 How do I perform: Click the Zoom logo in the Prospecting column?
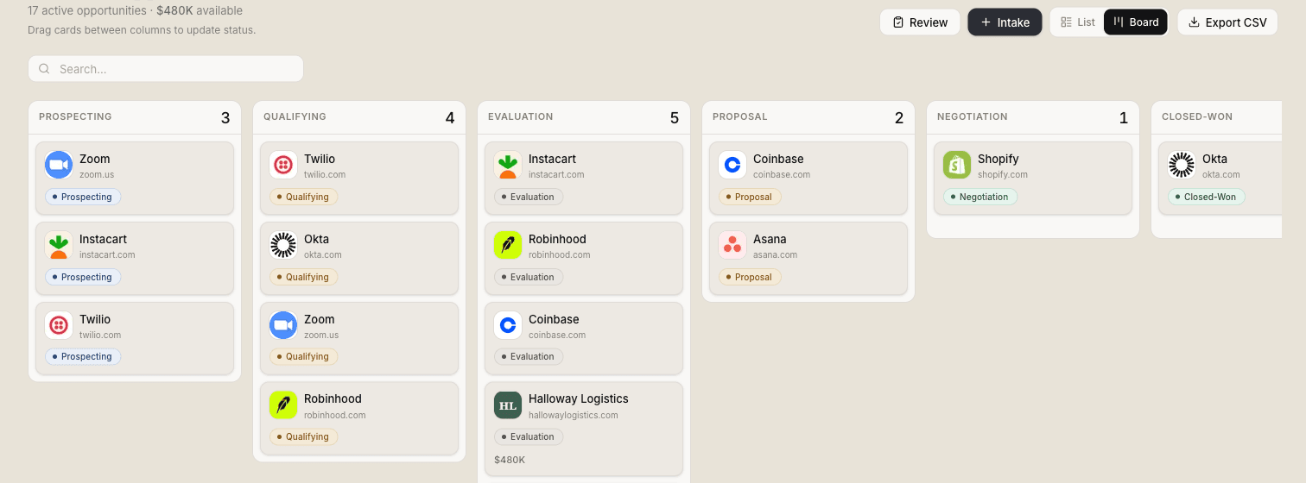59,165
